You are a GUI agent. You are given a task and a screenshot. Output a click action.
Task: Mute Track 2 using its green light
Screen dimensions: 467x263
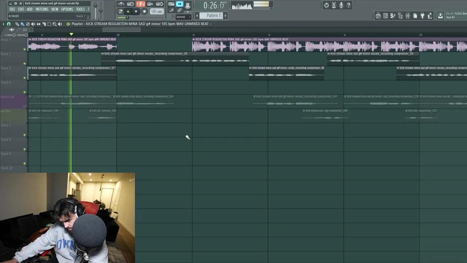(x=25, y=63)
